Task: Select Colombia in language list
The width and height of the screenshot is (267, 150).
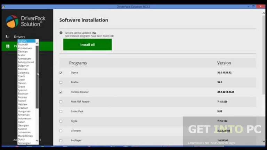Action: pyautogui.click(x=24, y=73)
